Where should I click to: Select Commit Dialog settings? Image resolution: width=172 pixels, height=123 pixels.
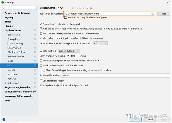coord(15,43)
